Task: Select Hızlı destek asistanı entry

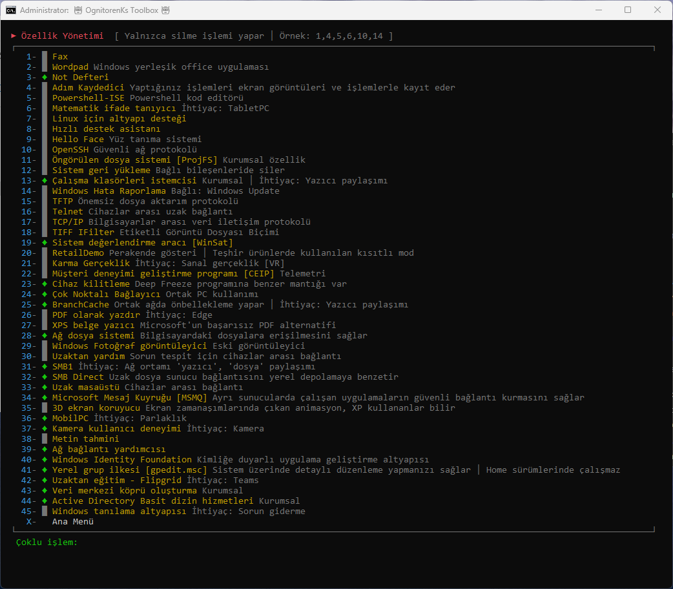Action: click(x=106, y=129)
